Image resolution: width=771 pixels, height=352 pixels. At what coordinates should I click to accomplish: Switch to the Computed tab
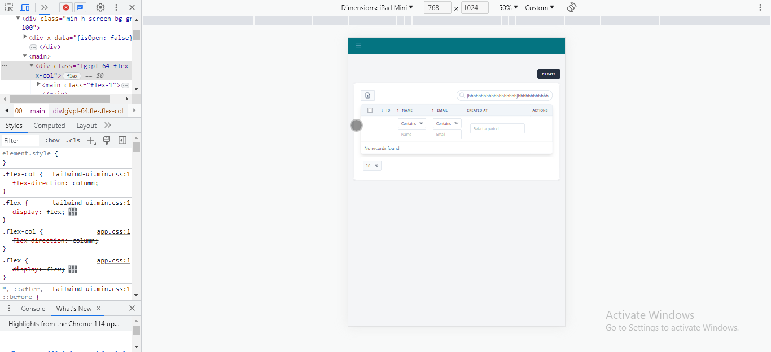click(49, 126)
